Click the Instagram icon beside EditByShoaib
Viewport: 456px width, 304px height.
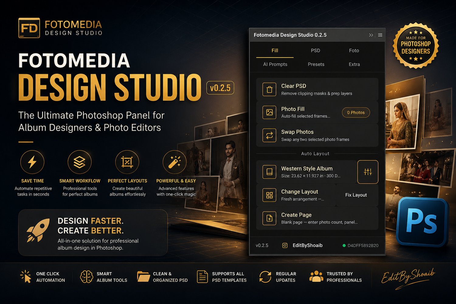[285, 245]
